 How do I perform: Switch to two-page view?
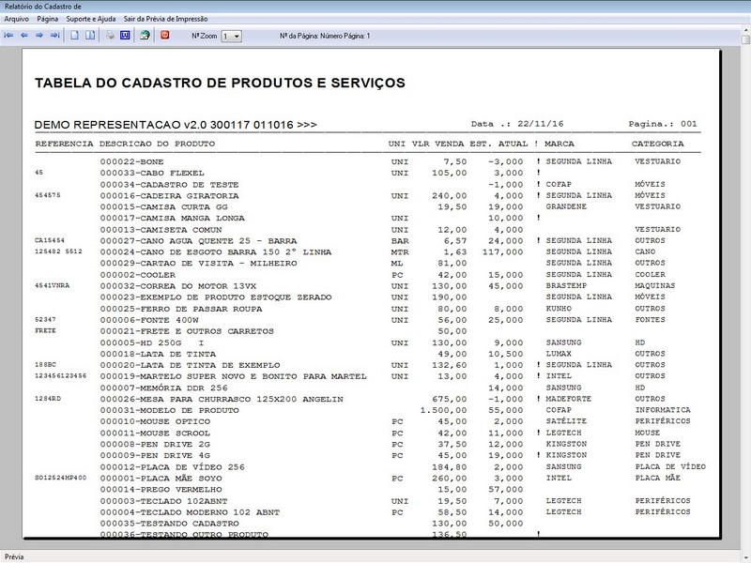[90, 36]
